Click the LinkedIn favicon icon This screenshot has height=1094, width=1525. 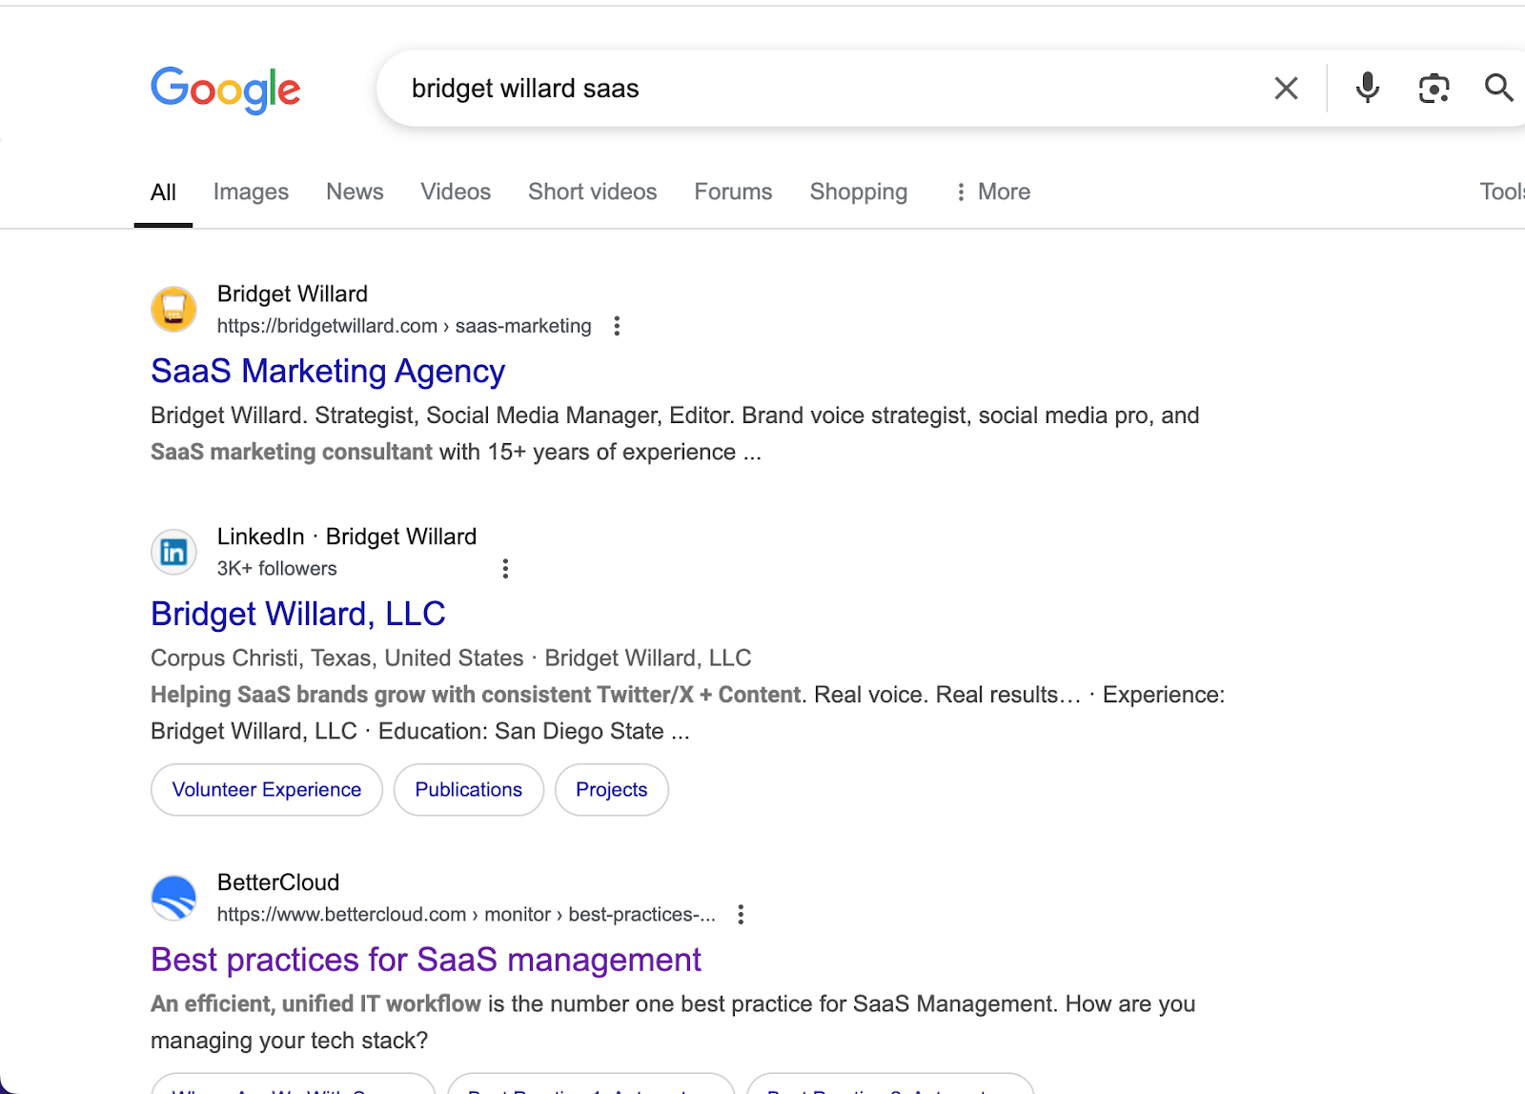[173, 552]
